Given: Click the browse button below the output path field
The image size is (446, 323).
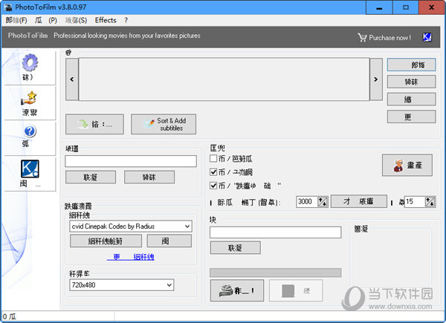Looking at the screenshot, I should 235,248.
